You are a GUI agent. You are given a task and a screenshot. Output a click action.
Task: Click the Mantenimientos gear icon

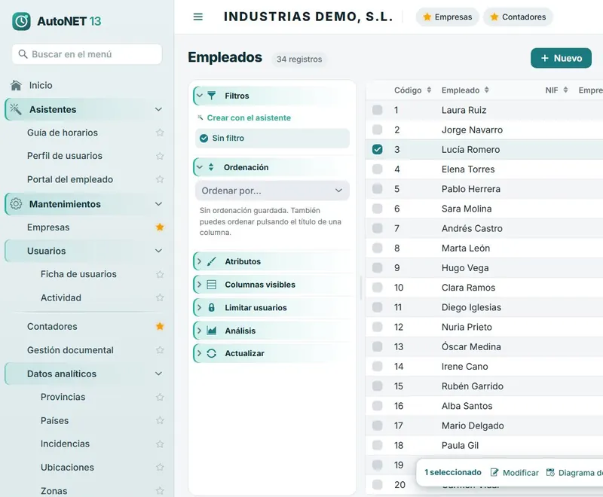[x=16, y=204]
